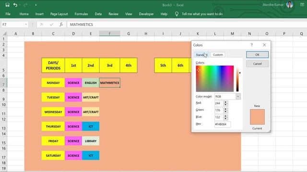
Task: Click Tell me what you want to do
Action: coord(202,14)
